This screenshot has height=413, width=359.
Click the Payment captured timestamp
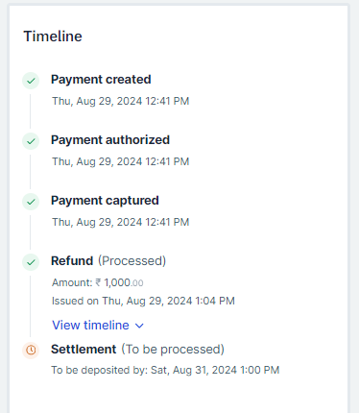tap(121, 222)
